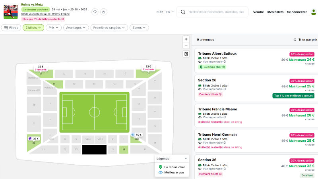Click the heart favorite icon
The image size is (318, 179).
(95, 12)
